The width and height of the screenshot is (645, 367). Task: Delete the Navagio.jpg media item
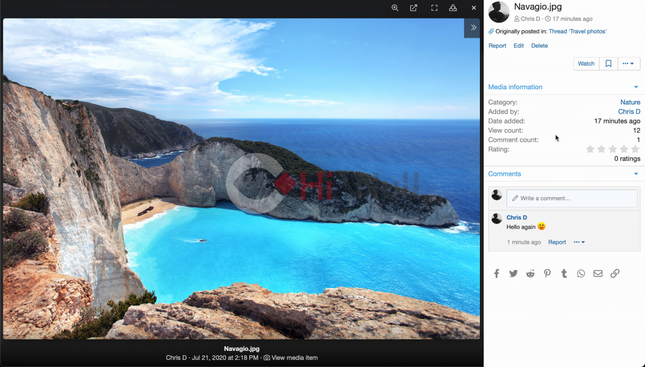point(539,46)
